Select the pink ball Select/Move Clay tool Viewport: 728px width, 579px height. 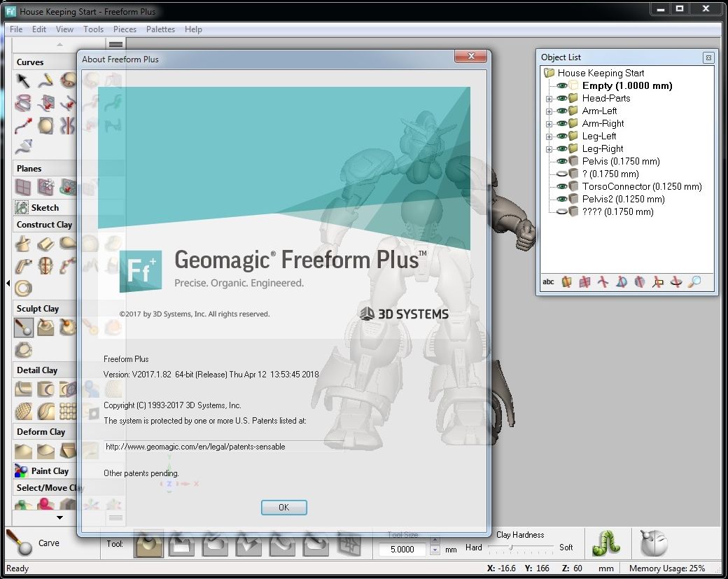(x=45, y=504)
